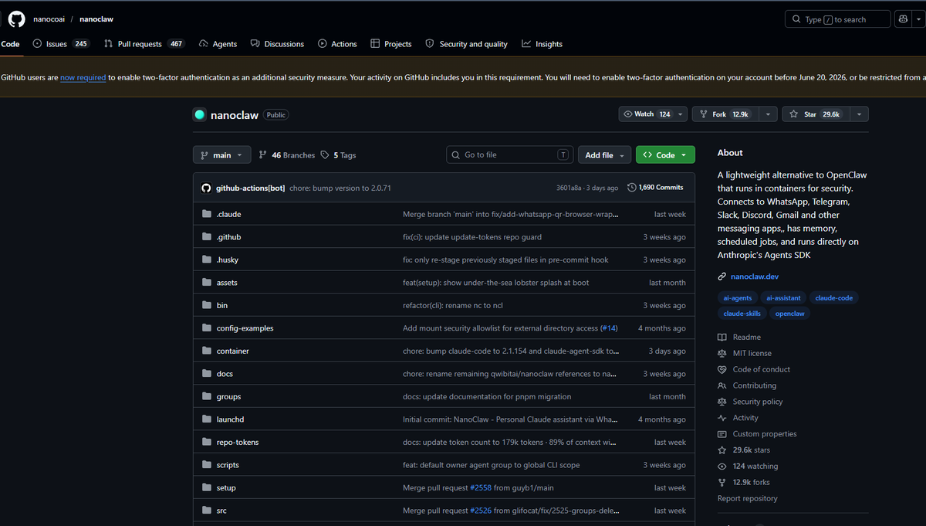Click the nanoclaw repository avatar icon
Screen dimensions: 926x526
coord(199,114)
